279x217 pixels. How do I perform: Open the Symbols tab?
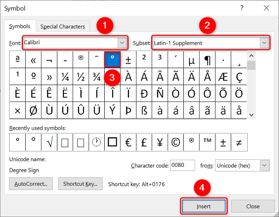[x=20, y=26]
